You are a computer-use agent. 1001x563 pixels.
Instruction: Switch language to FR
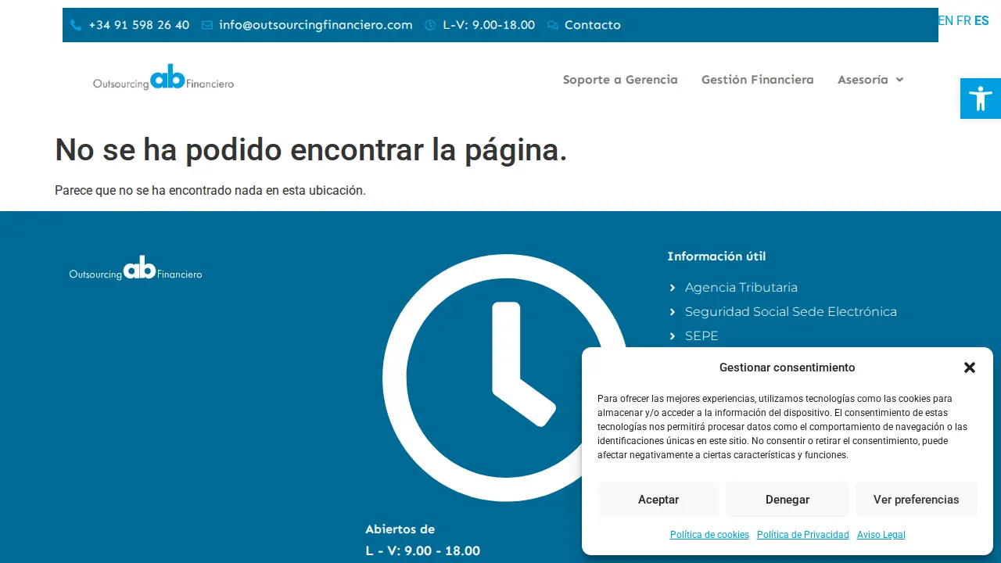(963, 21)
